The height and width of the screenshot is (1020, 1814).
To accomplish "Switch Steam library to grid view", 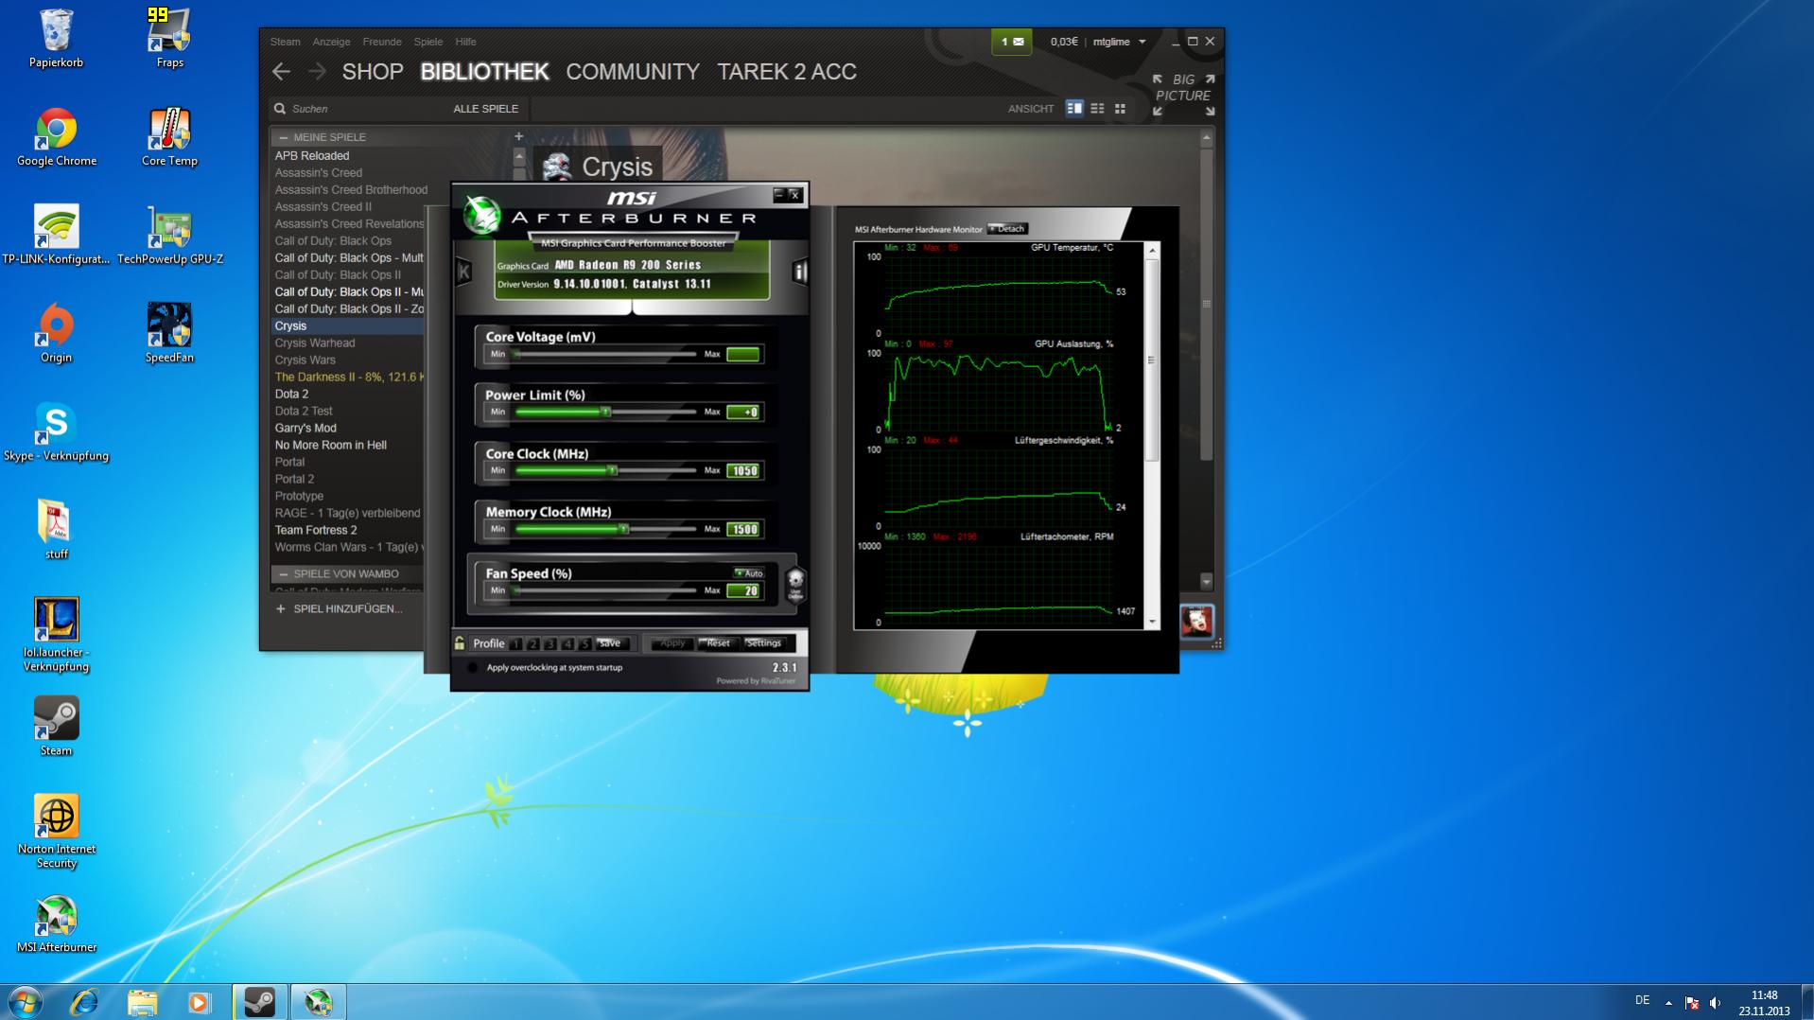I will click(x=1120, y=109).
